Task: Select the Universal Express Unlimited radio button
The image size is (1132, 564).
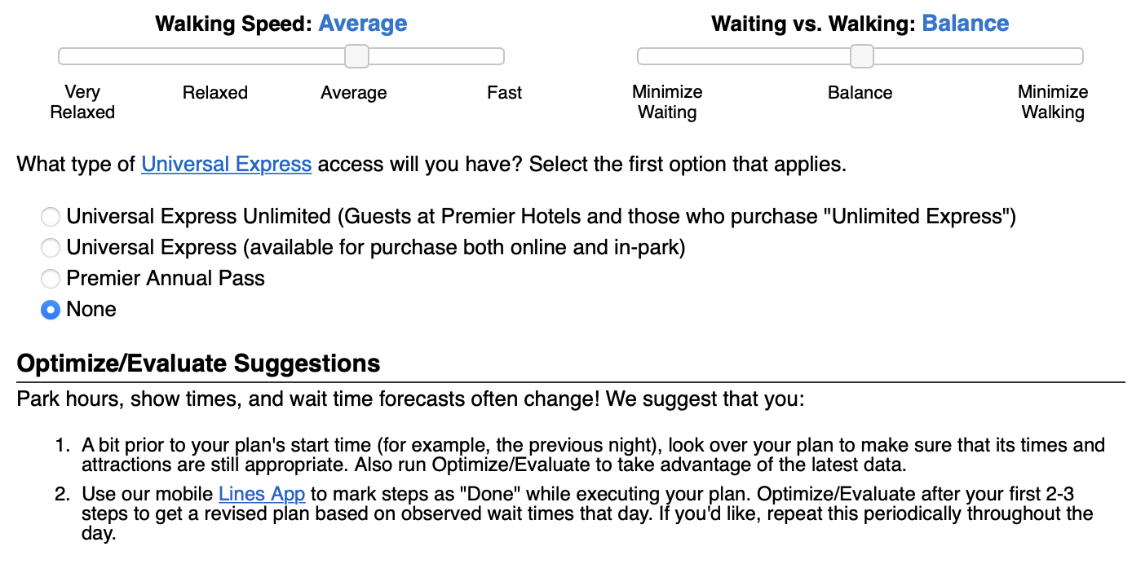Action: 50,217
